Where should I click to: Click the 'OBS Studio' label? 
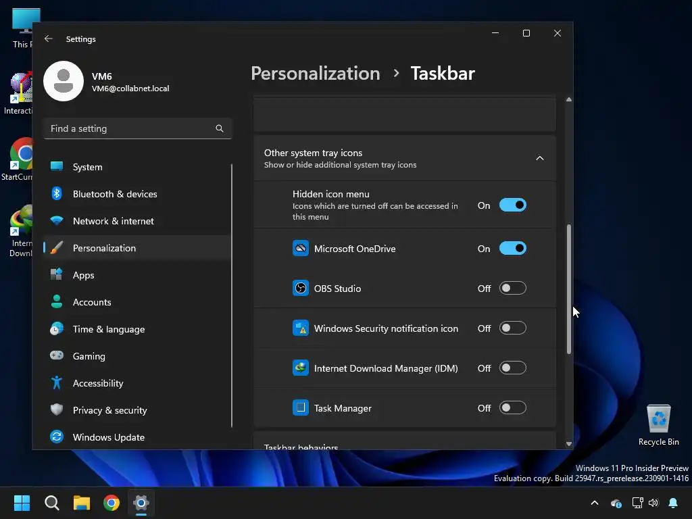pos(337,289)
